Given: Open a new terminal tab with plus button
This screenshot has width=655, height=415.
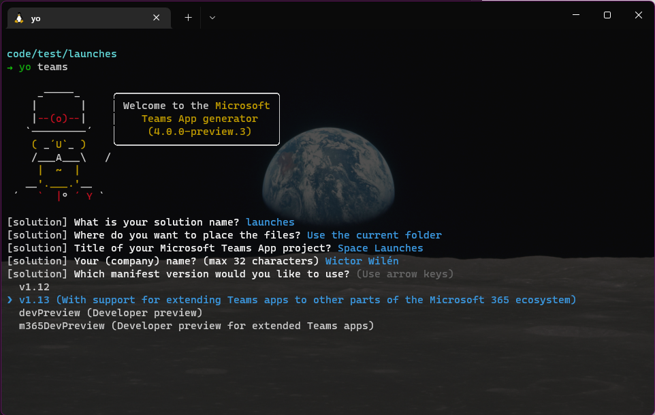Looking at the screenshot, I should point(189,18).
